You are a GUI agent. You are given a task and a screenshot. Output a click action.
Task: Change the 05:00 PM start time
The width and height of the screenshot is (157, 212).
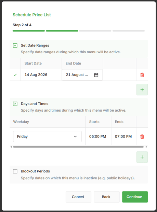tap(98, 137)
